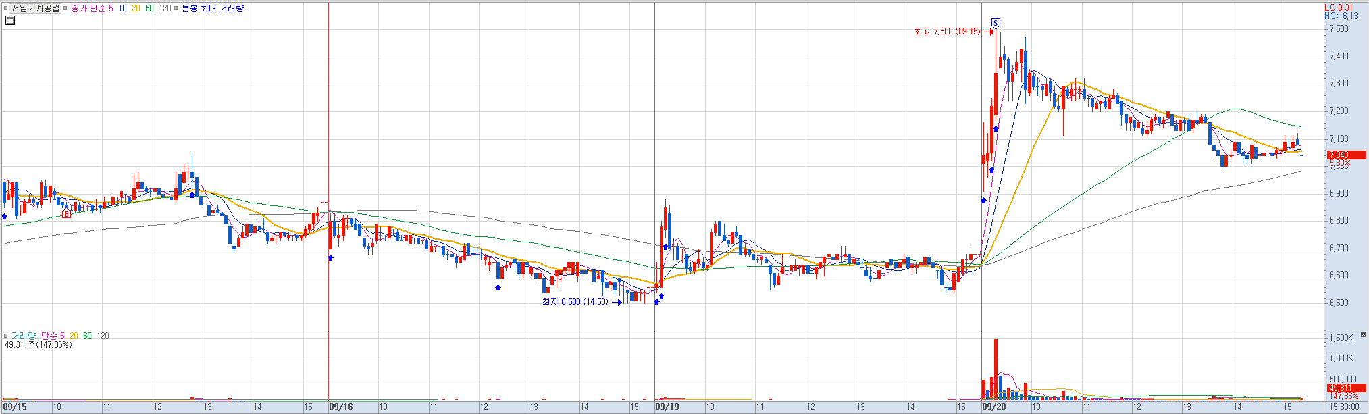Click the green 60-period price MA legend
Image resolution: width=1369 pixels, height=414 pixels.
149,9
